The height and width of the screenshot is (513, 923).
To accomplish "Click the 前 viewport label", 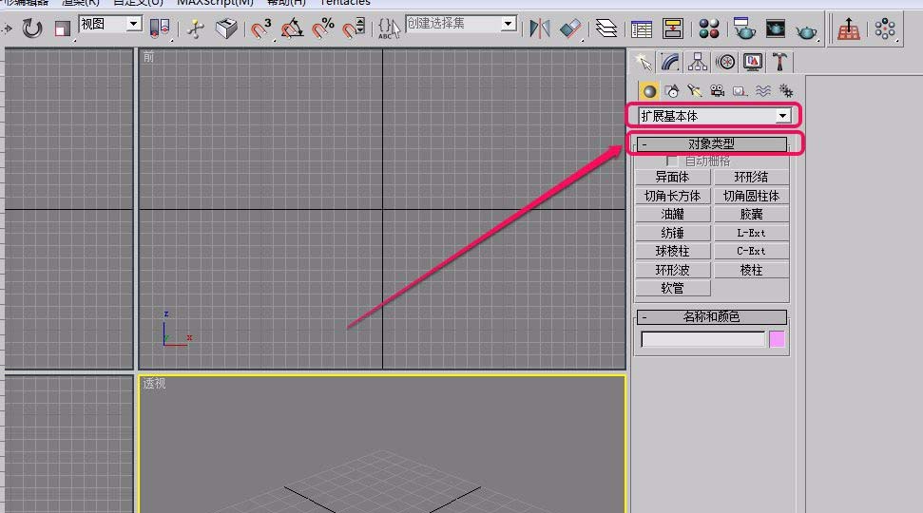I will (148, 57).
